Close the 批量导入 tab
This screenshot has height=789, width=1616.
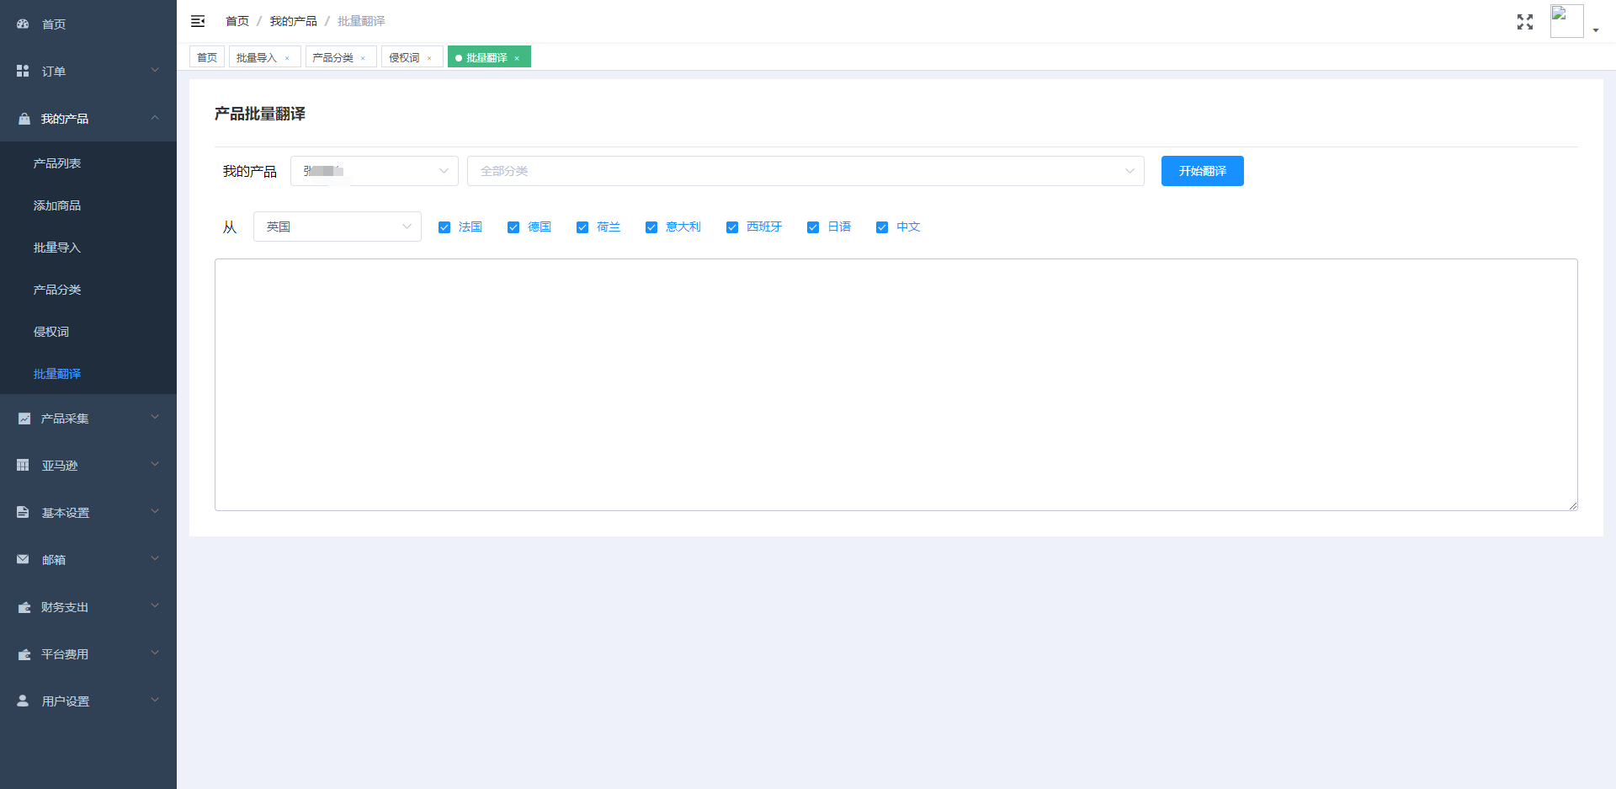[287, 58]
